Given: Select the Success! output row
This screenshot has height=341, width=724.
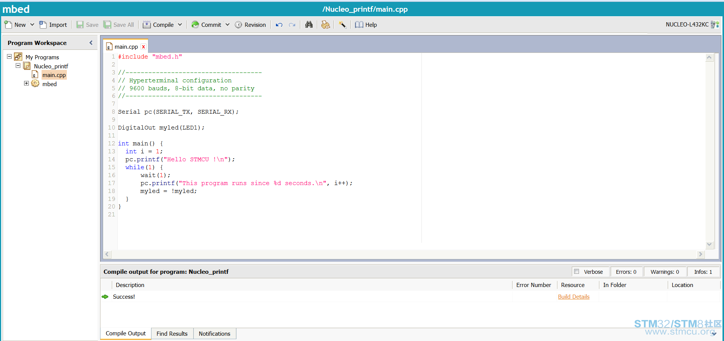Looking at the screenshot, I should [x=410, y=297].
